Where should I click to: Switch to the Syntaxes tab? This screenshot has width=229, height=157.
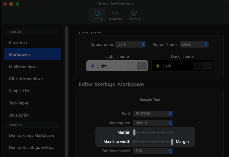pos(115,16)
